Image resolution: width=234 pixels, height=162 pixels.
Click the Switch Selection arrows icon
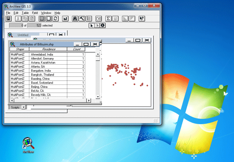(x=55, y=19)
